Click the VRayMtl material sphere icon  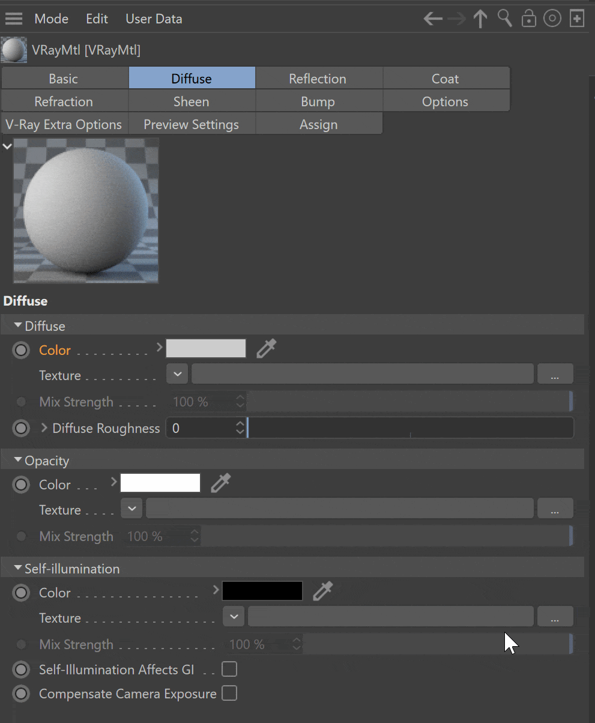click(14, 50)
